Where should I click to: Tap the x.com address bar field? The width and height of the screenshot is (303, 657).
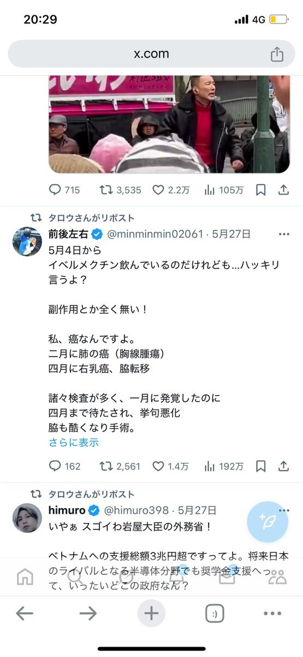click(x=151, y=54)
